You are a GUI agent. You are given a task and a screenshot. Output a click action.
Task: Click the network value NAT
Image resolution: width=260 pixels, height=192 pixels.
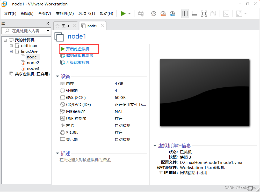pyautogui.click(x=119, y=112)
